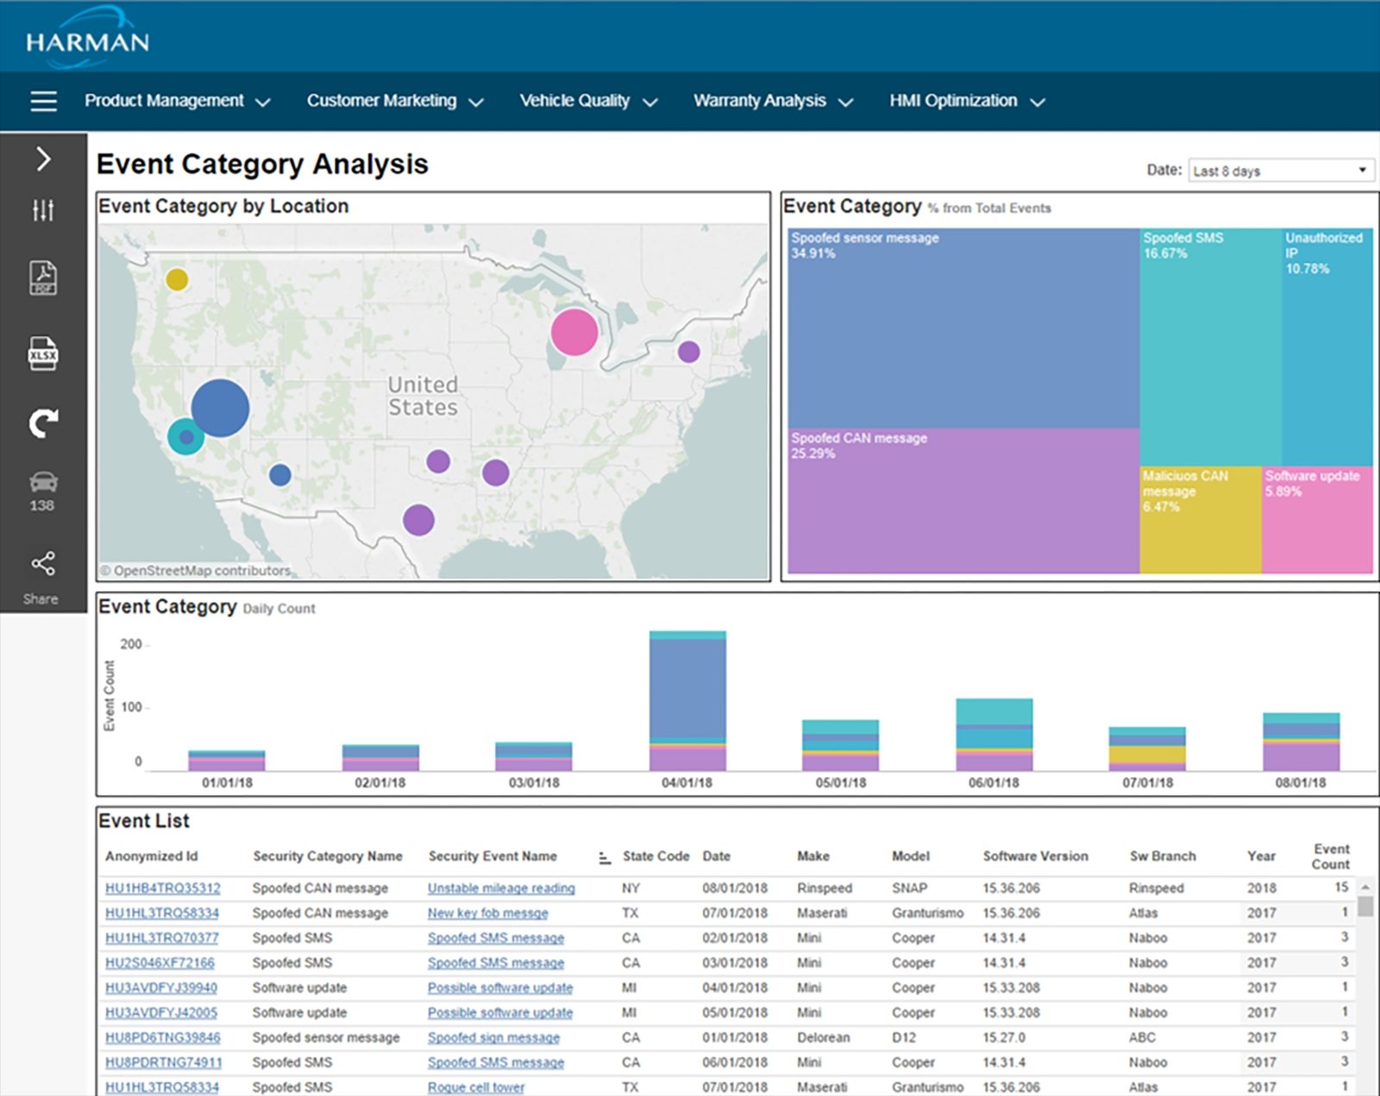
Task: Export the dashboard as PDF
Action: [x=43, y=279]
